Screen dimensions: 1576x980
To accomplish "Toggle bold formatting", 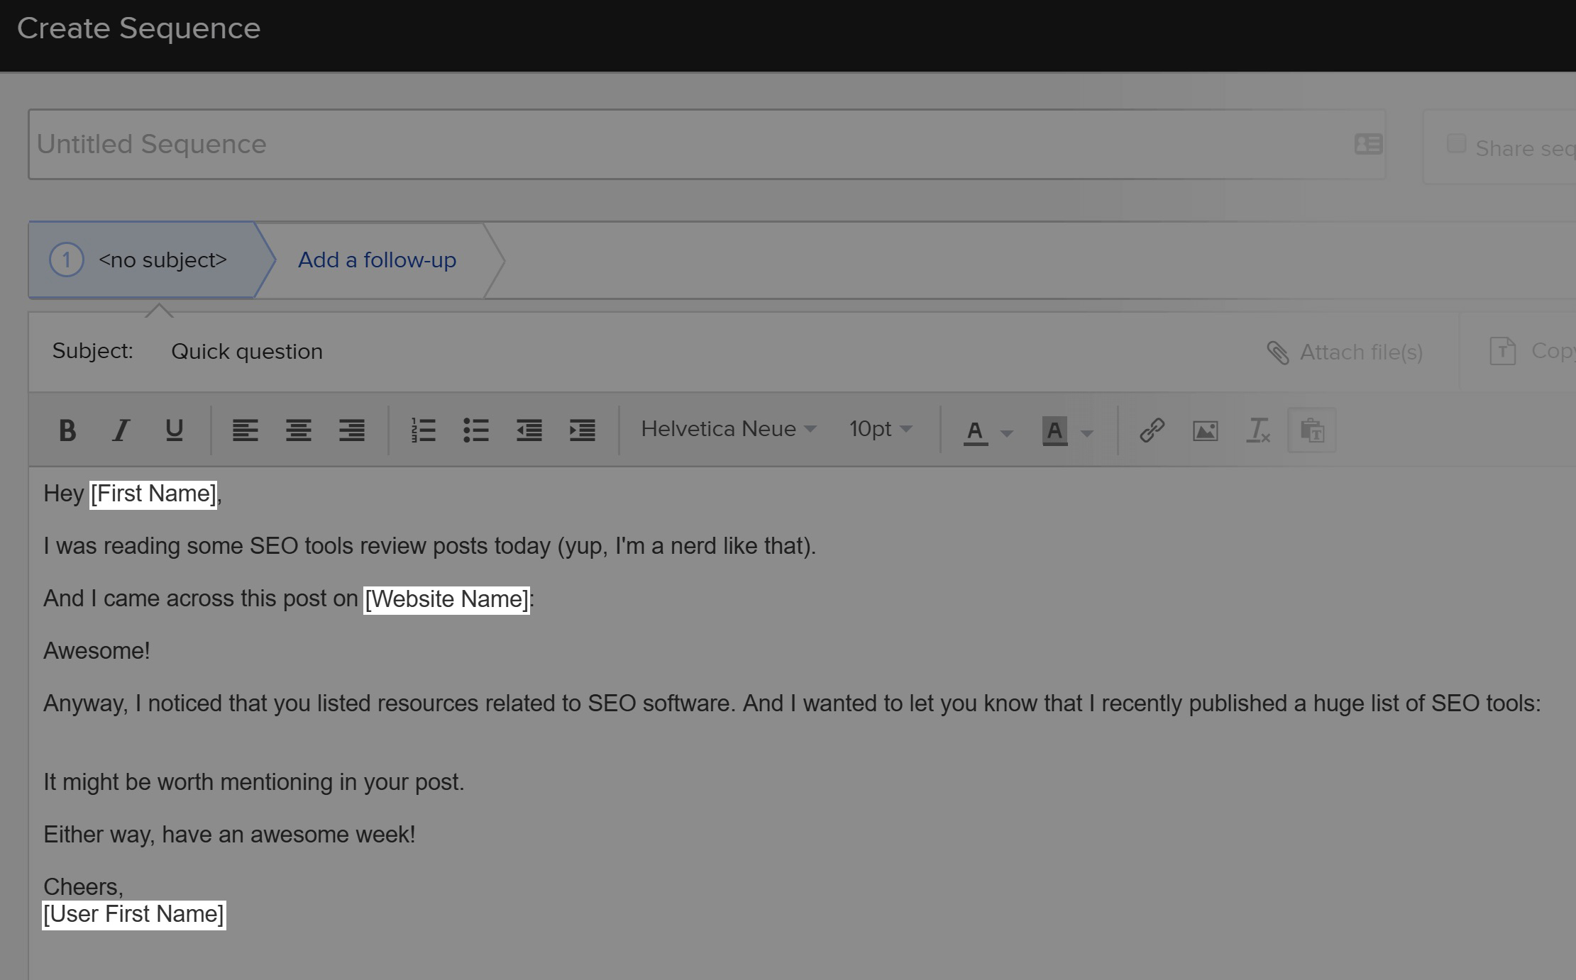I will click(67, 430).
